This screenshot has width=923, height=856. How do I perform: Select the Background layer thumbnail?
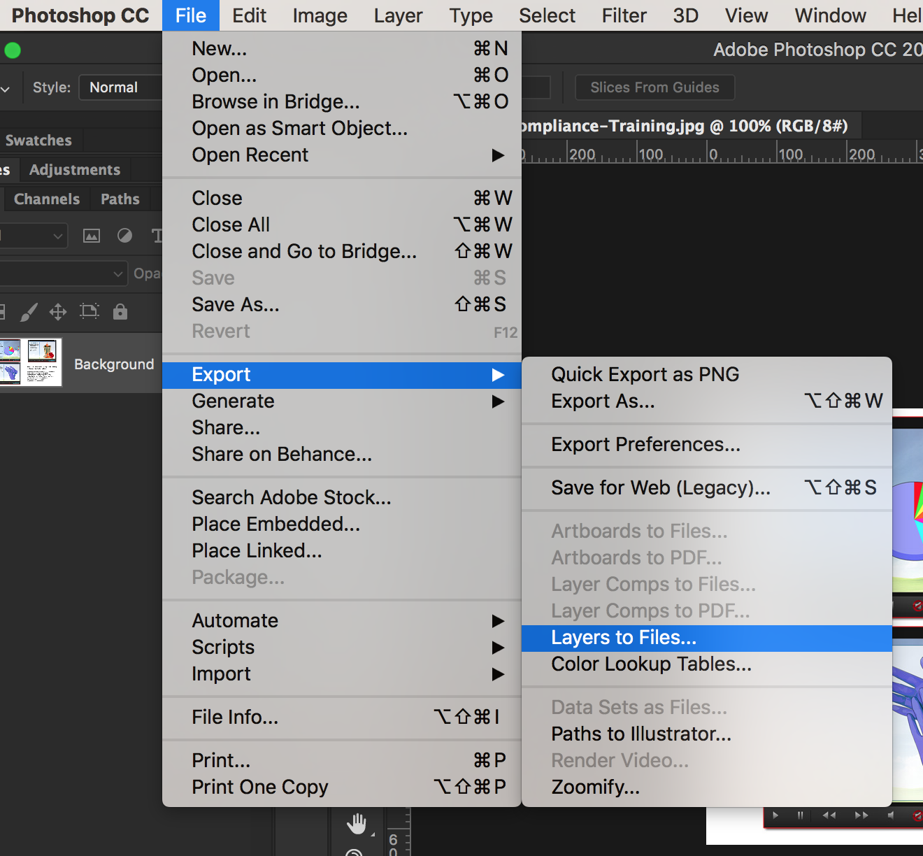31,362
